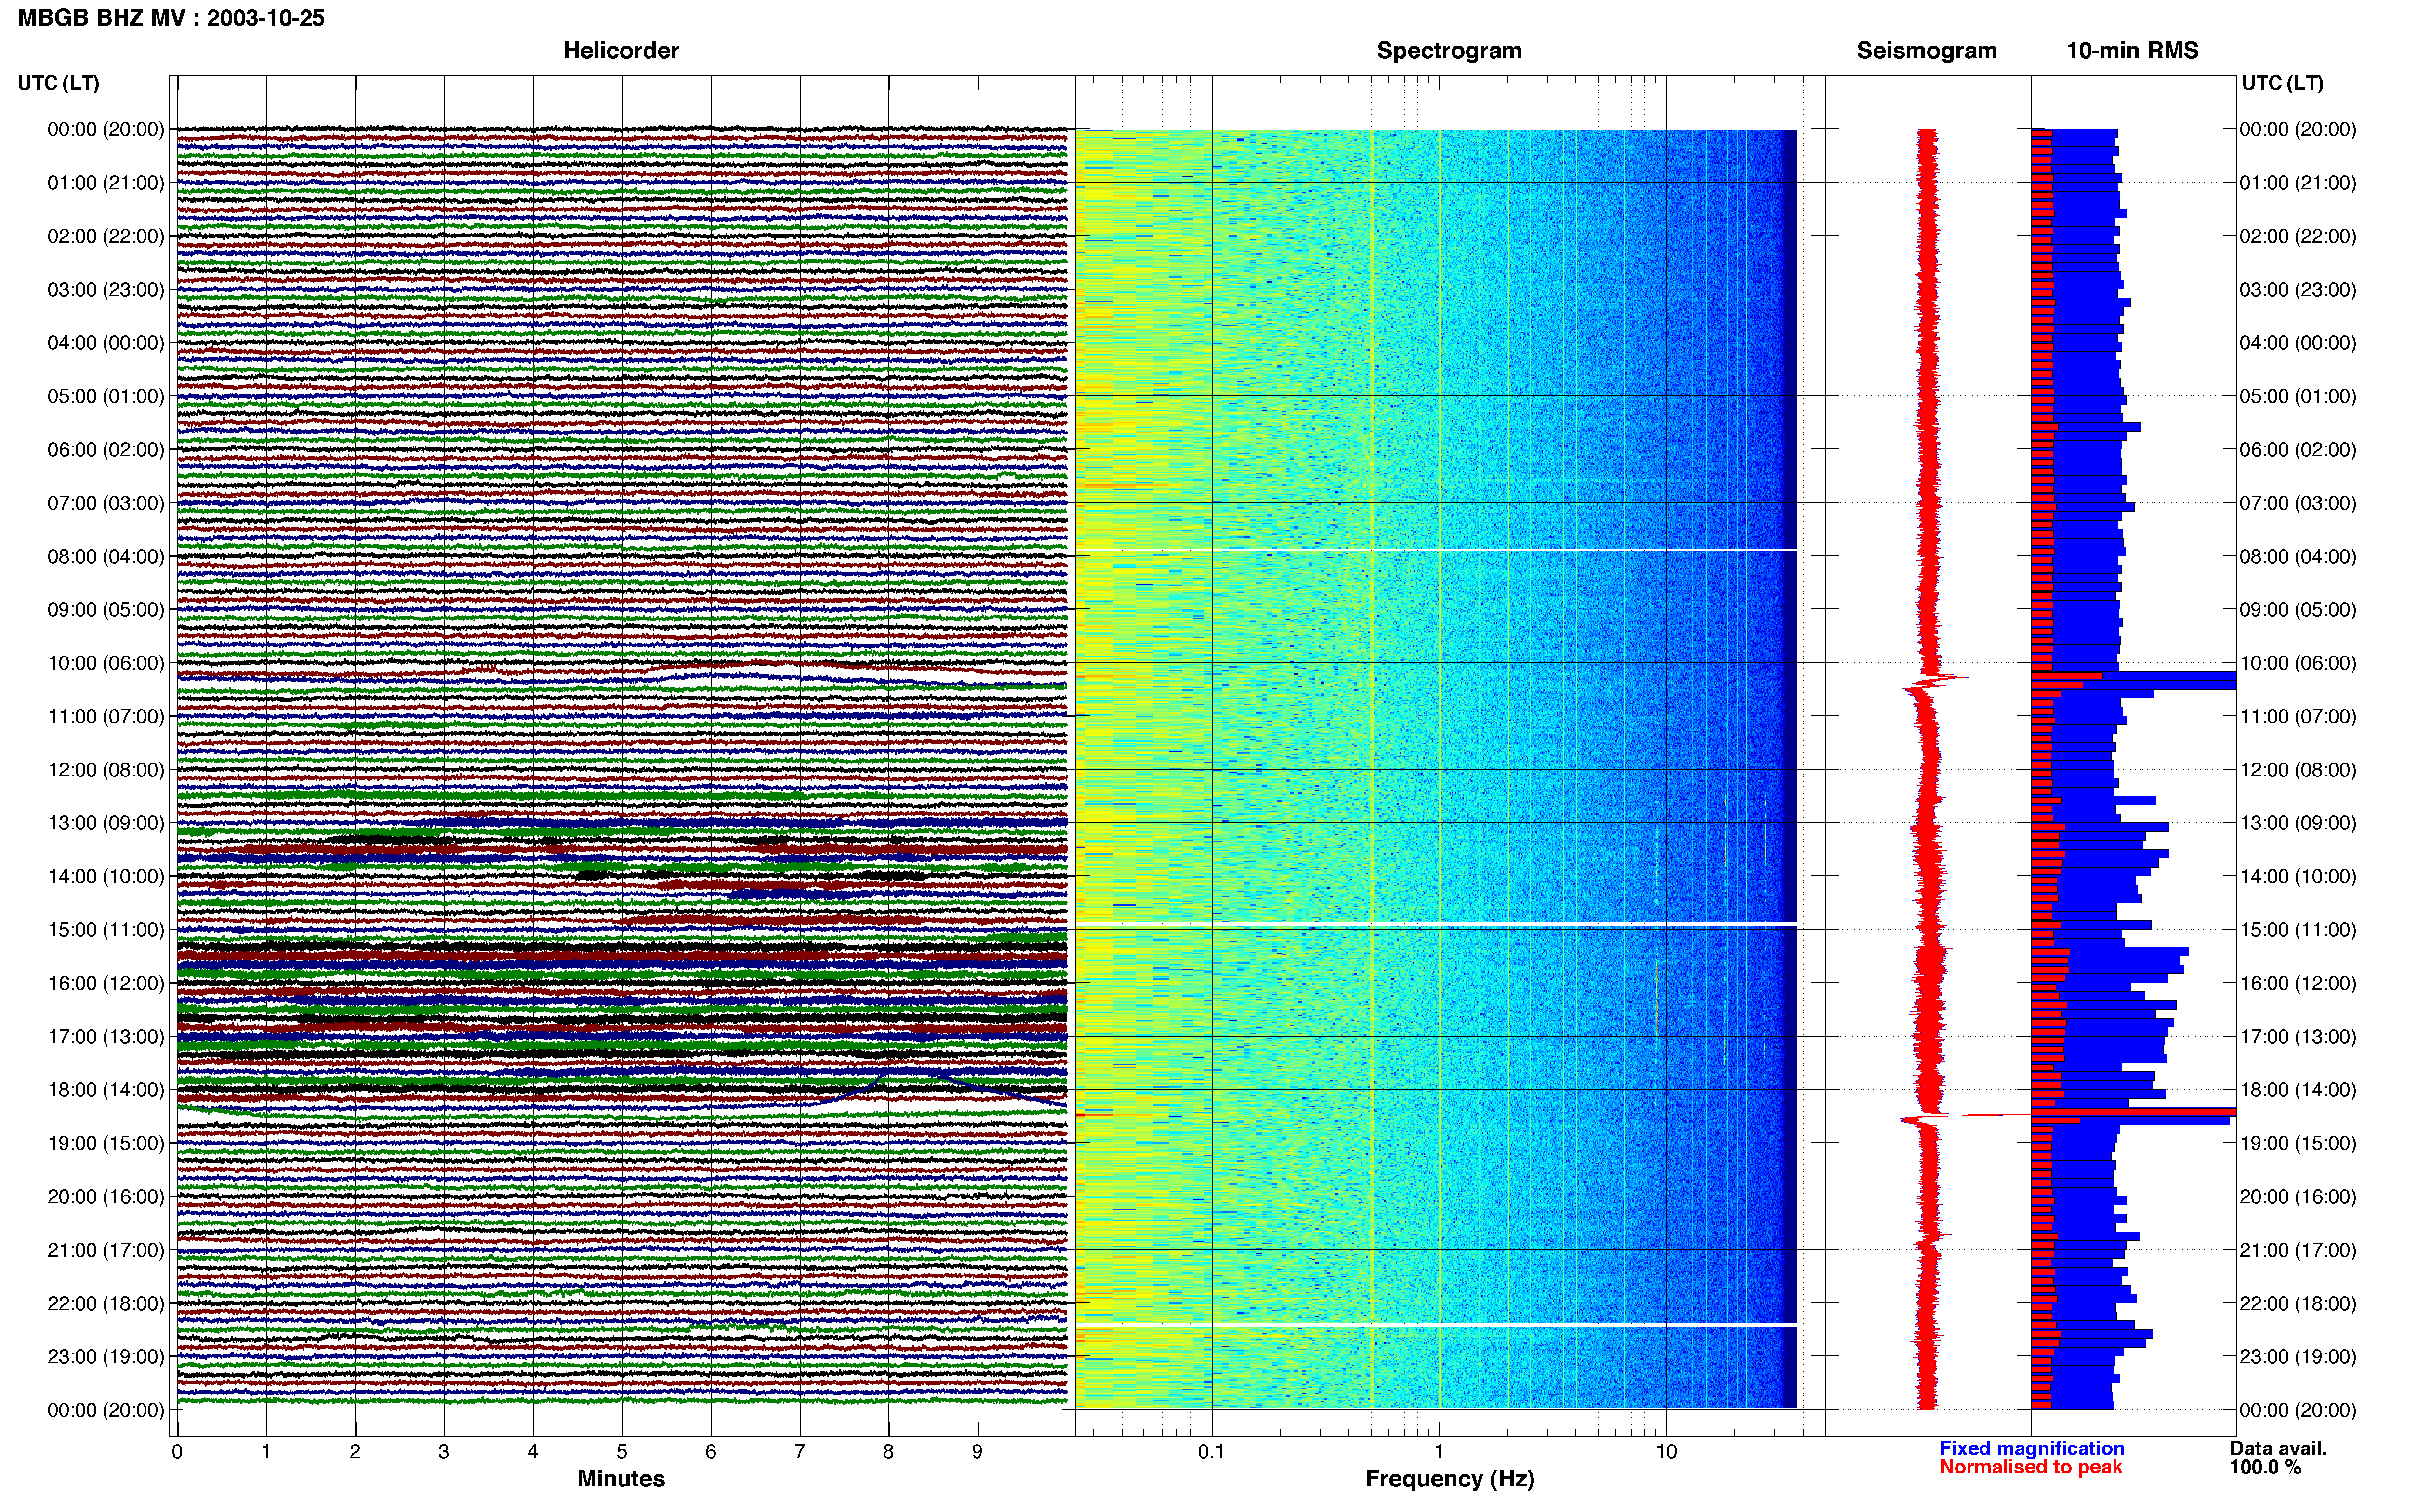Click the '0.1' frequency tick label
This screenshot has width=2418, height=1512.
[1211, 1452]
